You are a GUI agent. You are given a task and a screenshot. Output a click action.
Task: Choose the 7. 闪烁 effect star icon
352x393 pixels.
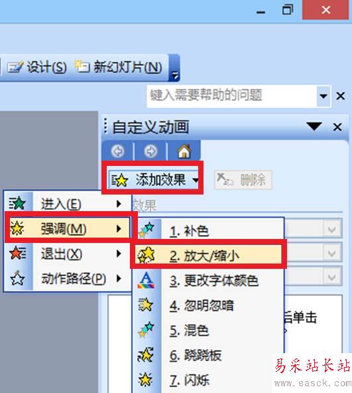(x=145, y=379)
